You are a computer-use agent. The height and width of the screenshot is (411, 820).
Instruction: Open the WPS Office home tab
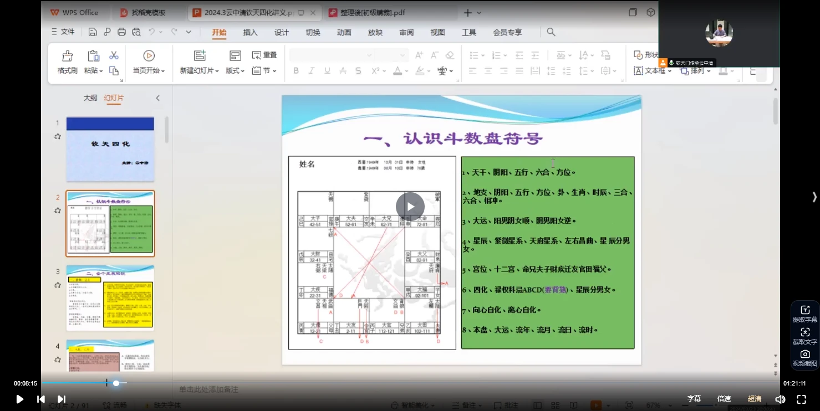click(x=74, y=12)
